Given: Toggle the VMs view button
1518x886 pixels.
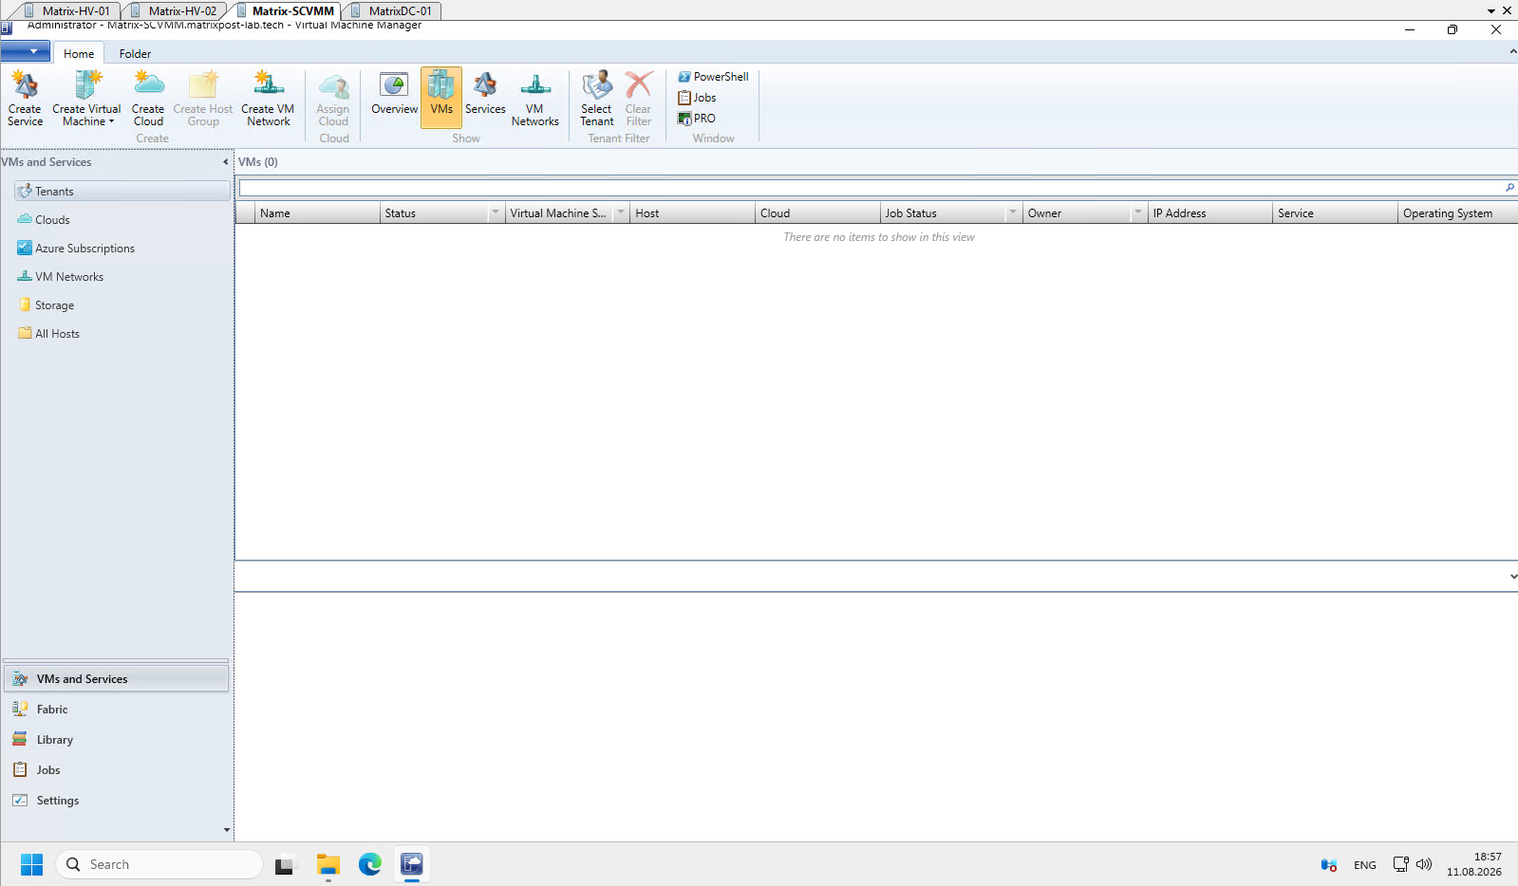Looking at the screenshot, I should click(x=441, y=98).
